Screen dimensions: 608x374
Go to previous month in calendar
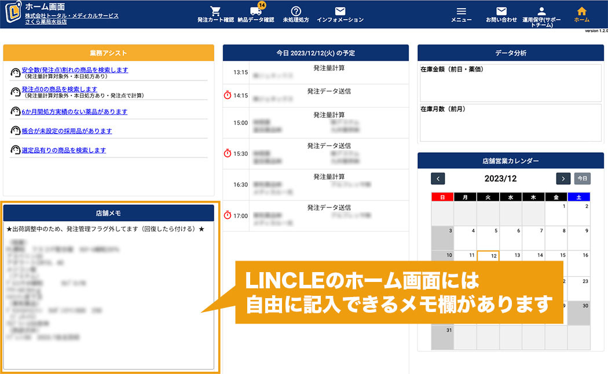tap(438, 179)
